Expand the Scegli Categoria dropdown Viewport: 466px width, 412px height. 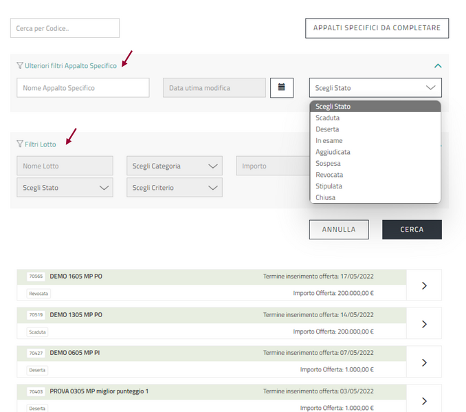coord(175,166)
